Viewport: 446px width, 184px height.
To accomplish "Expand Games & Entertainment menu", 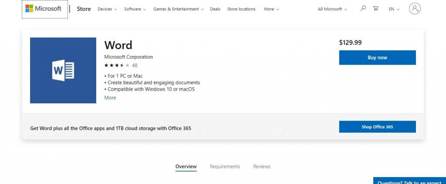I will [179, 9].
